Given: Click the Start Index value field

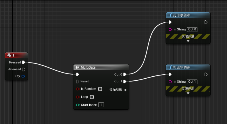Looking at the screenshot, I should coord(101,105).
